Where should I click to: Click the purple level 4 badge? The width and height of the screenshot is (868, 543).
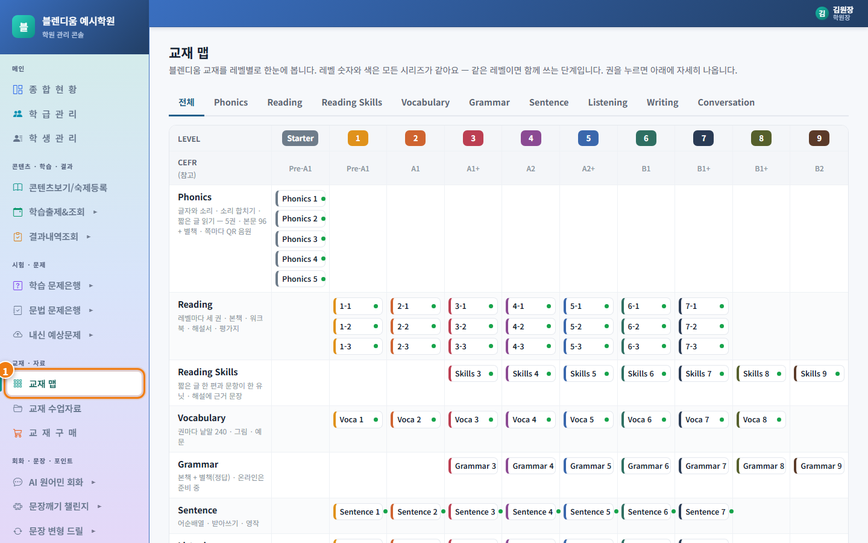(x=531, y=138)
